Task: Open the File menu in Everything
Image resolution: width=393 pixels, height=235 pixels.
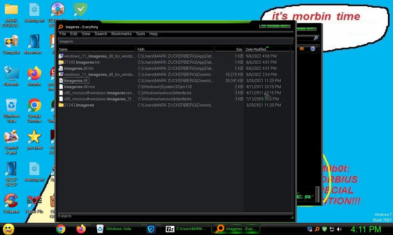Action: (63, 34)
